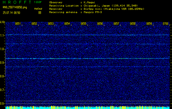Click the 0656 time marker
This screenshot has width=172, height=109.
(x=100, y=24)
